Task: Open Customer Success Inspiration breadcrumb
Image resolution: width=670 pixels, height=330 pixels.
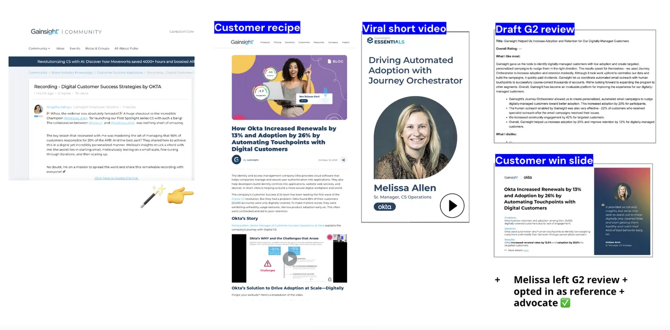Action: click(x=120, y=73)
